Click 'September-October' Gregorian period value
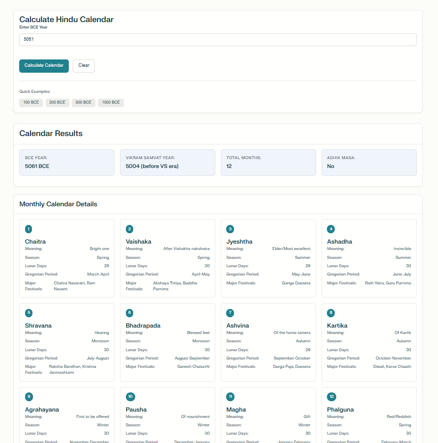Viewport: 438px width, 443px height. 292,358
